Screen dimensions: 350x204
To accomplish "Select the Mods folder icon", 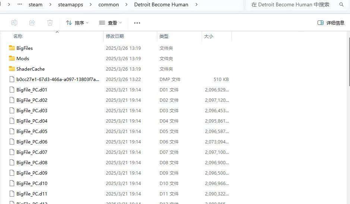I will point(12,58).
